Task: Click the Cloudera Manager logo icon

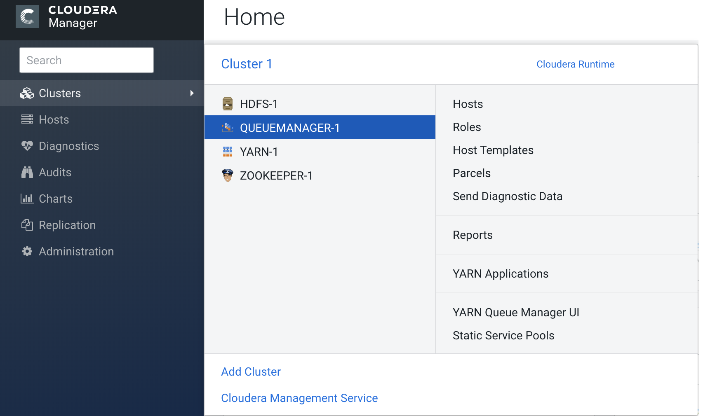Action: [27, 16]
